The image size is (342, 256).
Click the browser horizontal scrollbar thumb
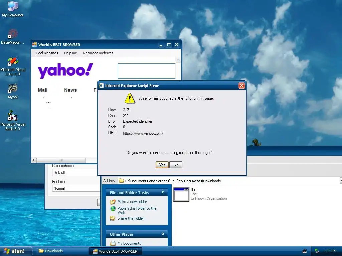[x=61, y=160]
